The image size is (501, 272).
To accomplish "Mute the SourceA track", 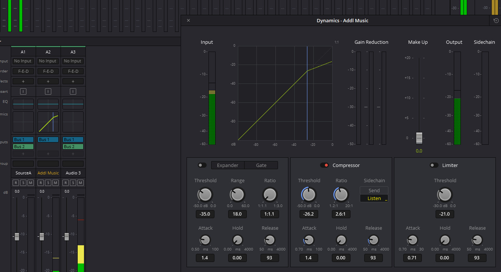I will [30, 183].
